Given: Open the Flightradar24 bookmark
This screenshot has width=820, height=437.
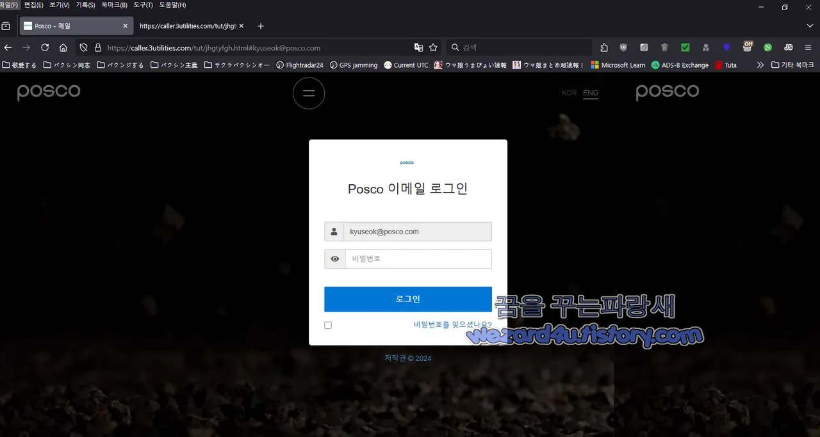Looking at the screenshot, I should pyautogui.click(x=299, y=65).
